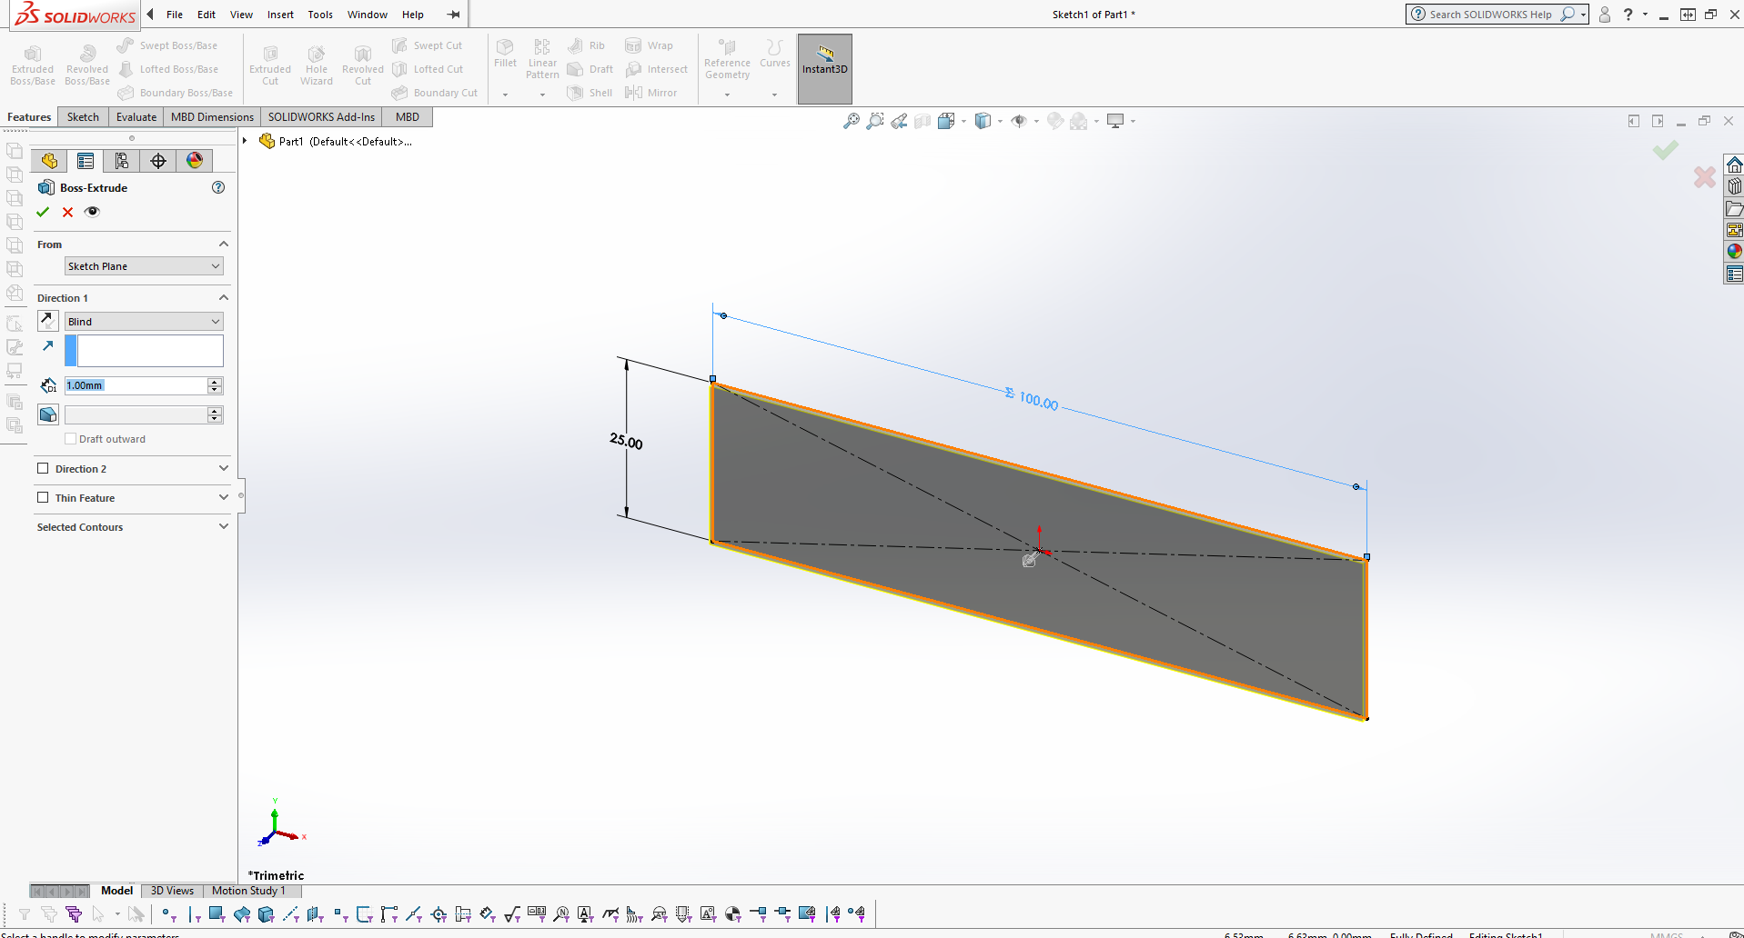The height and width of the screenshot is (938, 1744).
Task: Pin the menu bar
Action: click(453, 15)
